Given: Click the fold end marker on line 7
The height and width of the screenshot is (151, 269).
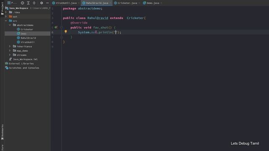Looking at the screenshot, I should [61, 37].
